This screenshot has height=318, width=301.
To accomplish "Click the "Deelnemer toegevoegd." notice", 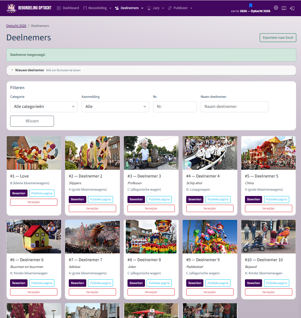I will [x=28, y=55].
